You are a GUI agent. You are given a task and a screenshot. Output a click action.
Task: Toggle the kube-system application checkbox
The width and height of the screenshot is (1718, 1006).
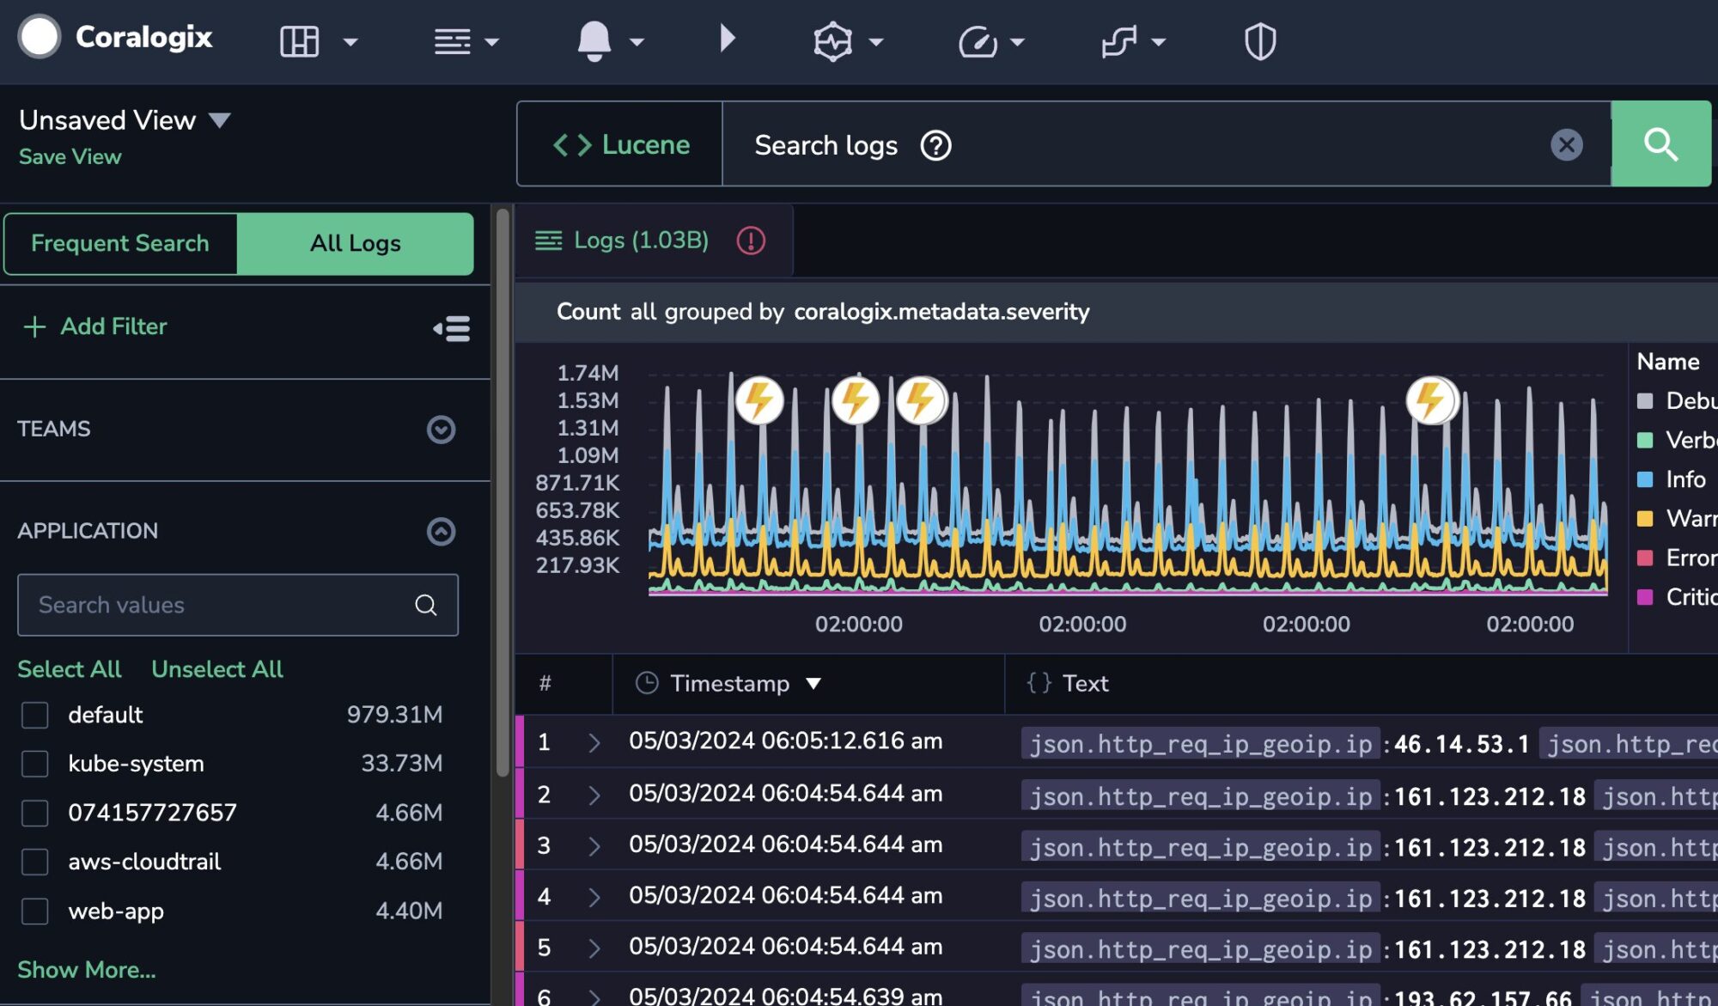[34, 764]
